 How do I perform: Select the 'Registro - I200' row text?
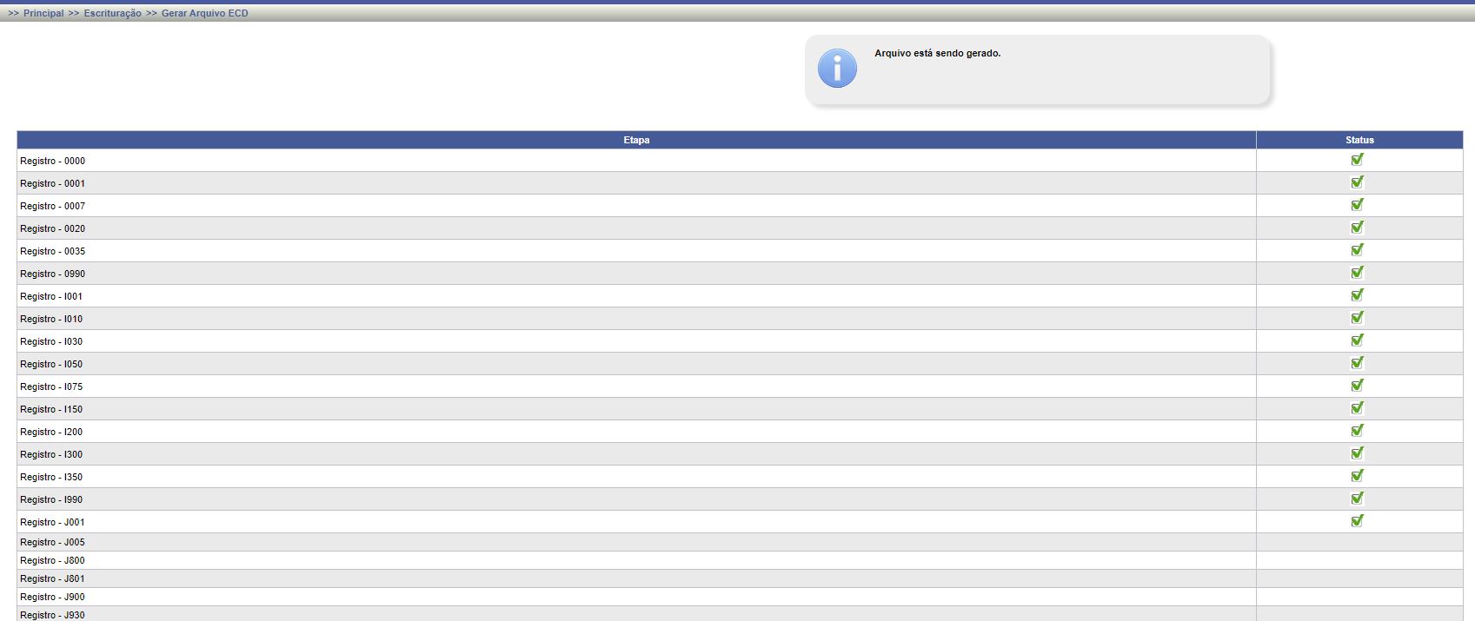[x=51, y=432]
